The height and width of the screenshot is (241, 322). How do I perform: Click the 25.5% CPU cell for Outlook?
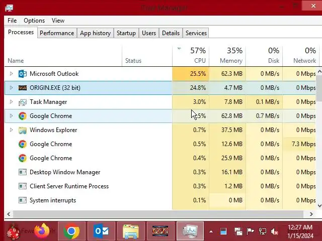(x=191, y=74)
